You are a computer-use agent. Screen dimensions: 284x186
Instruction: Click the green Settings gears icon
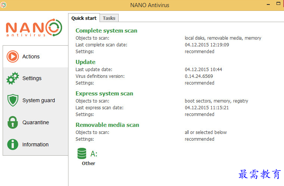(x=13, y=78)
